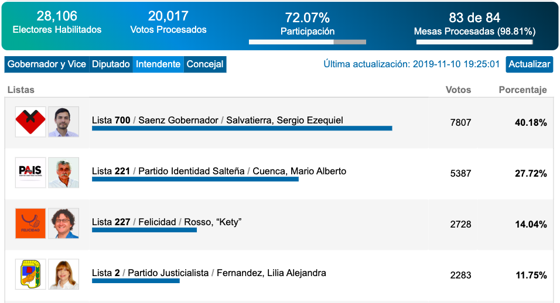Click the Votos column header
The height and width of the screenshot is (303, 560).
tap(458, 90)
